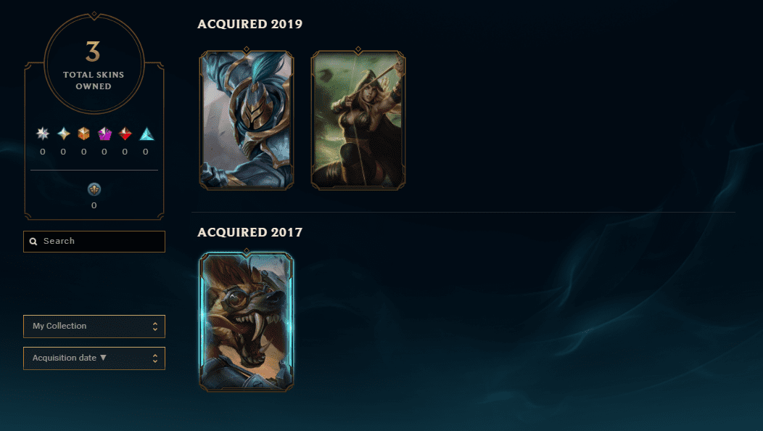Click the Total Skins Owned counter circle
The height and width of the screenshot is (431, 763).
(x=94, y=63)
